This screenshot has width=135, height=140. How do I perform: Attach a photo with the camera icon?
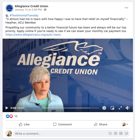point(116,133)
